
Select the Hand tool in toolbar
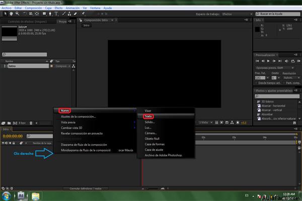11,14
